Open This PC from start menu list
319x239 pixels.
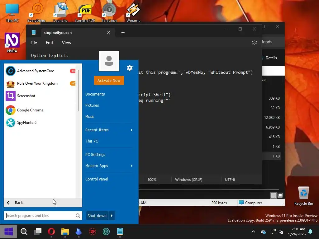92,141
